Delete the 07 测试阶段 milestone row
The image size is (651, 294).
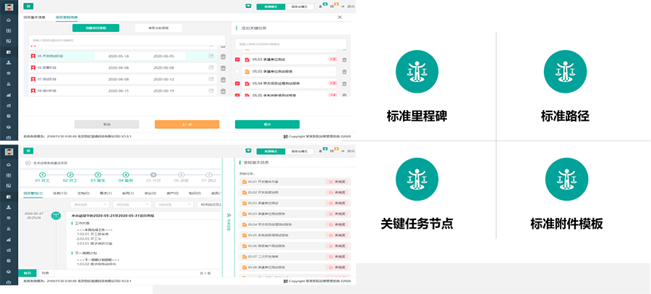click(223, 80)
